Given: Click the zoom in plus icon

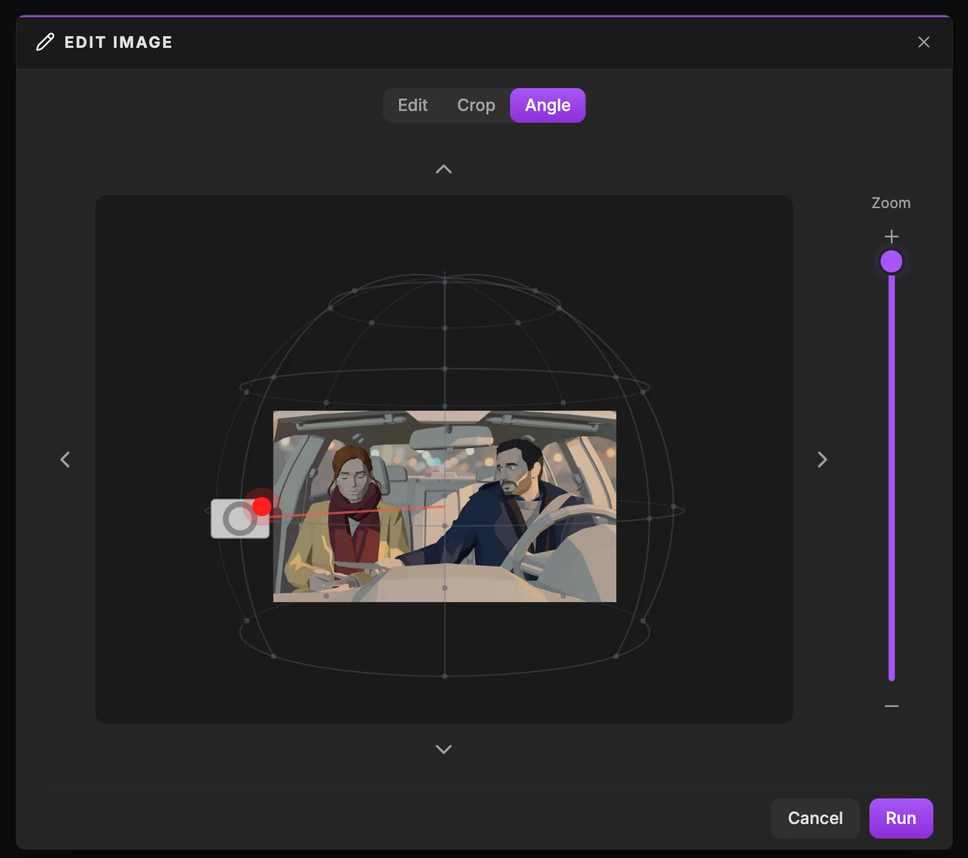Looking at the screenshot, I should point(891,236).
